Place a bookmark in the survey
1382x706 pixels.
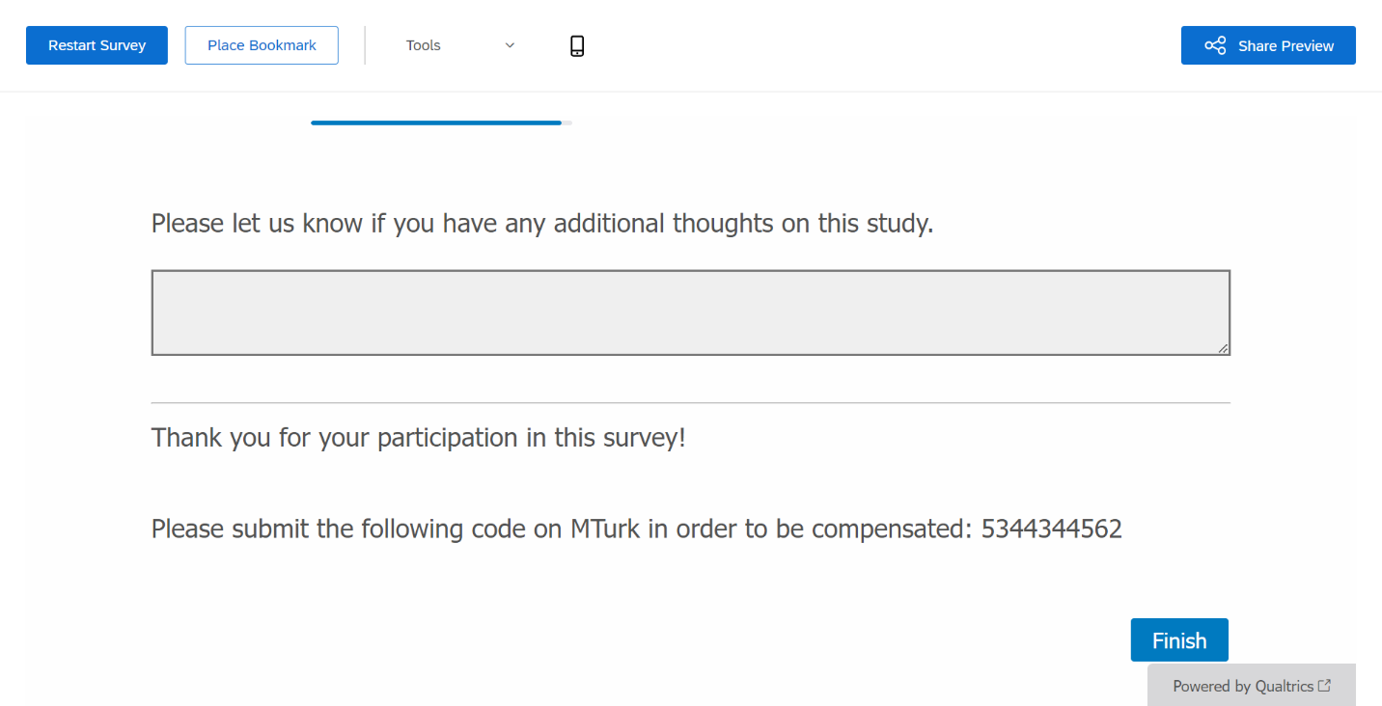point(262,45)
